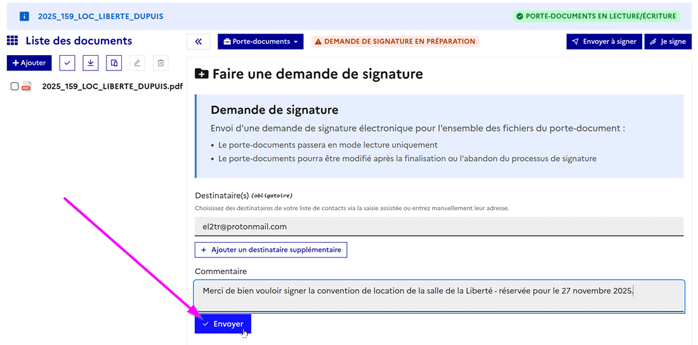Click the blue info icon
This screenshot has height=345, width=698.
pyautogui.click(x=24, y=16)
